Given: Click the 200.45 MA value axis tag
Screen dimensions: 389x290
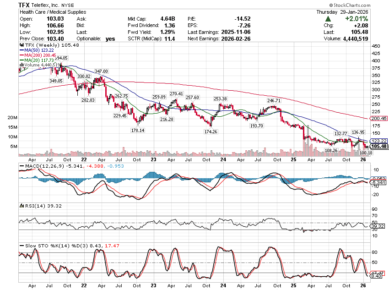Looking at the screenshot, I should 380,118.
